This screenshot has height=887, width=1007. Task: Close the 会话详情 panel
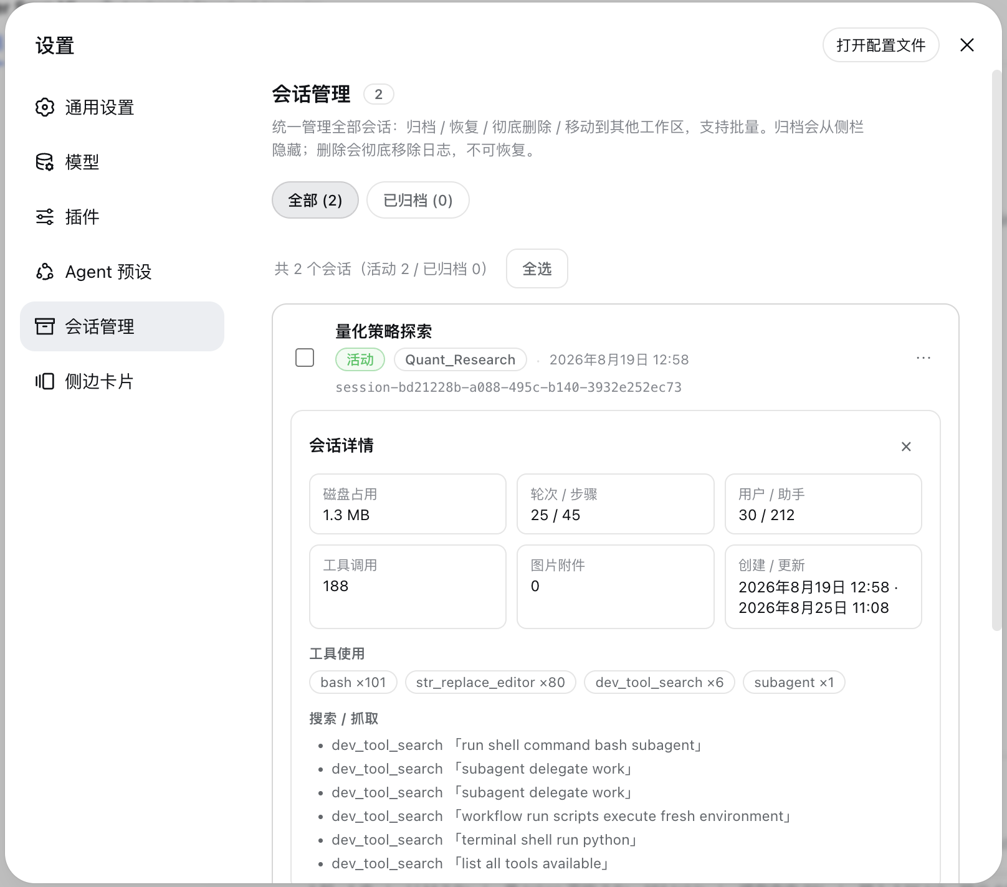click(x=906, y=447)
